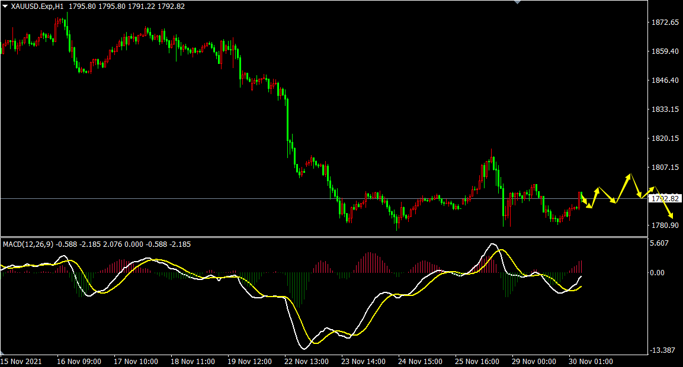The image size is (683, 367).
Task: Click the 22 Nov 13:00 time label
Action: click(x=305, y=361)
